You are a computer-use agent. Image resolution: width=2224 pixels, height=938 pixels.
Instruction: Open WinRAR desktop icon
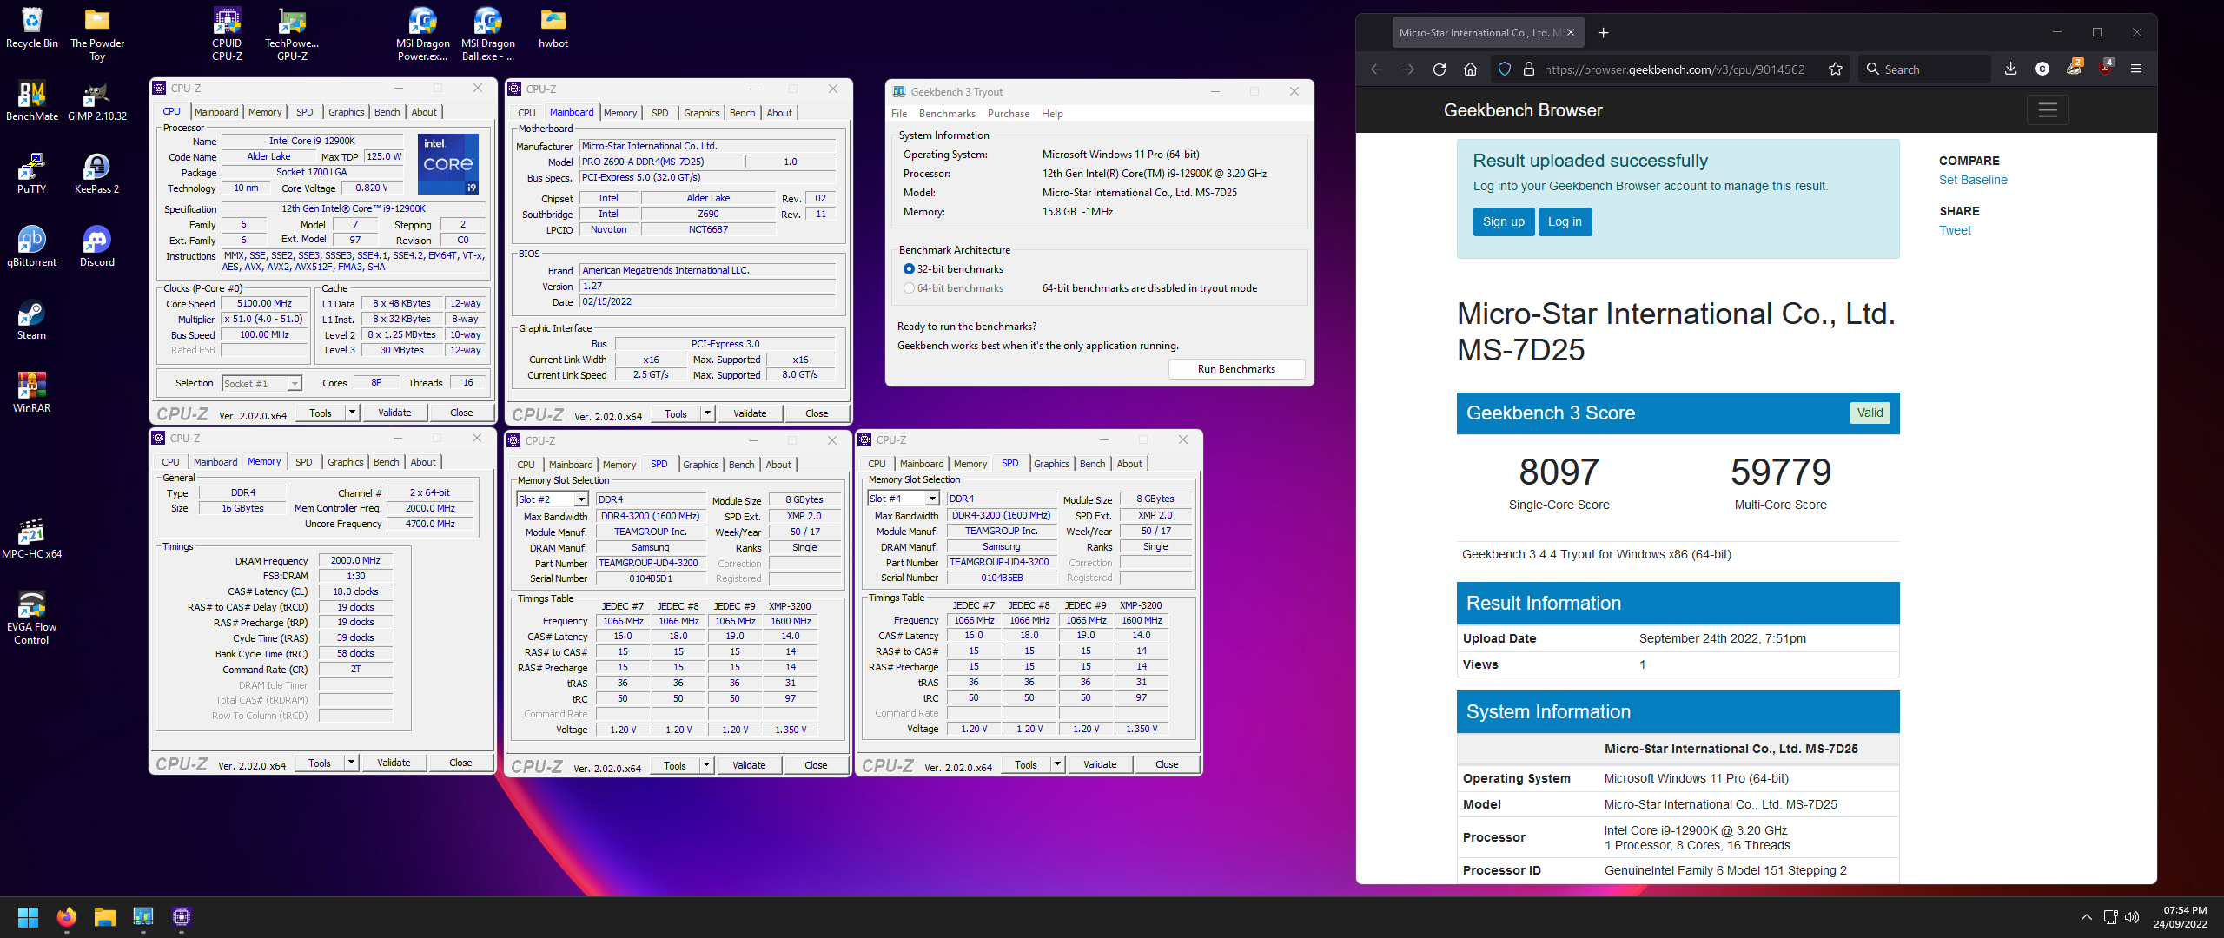(x=32, y=393)
